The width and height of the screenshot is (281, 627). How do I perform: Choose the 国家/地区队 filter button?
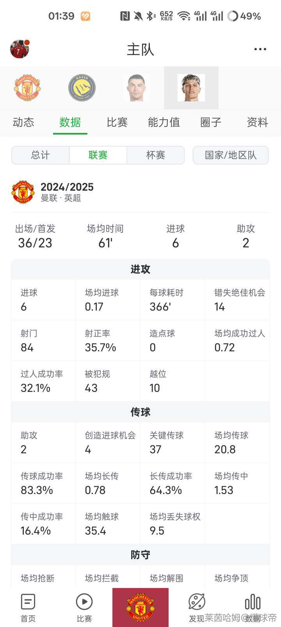[231, 155]
